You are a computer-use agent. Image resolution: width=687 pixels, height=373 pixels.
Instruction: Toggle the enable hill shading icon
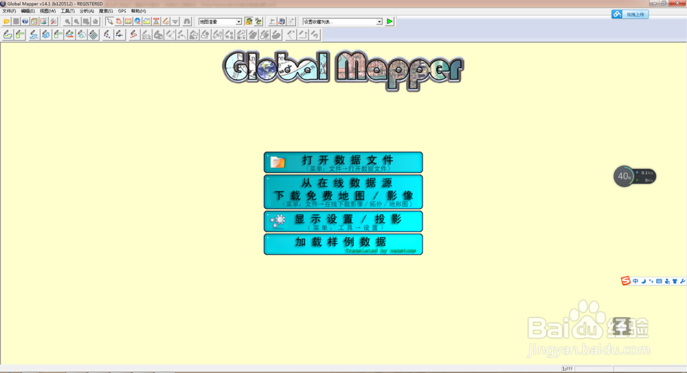tap(249, 21)
